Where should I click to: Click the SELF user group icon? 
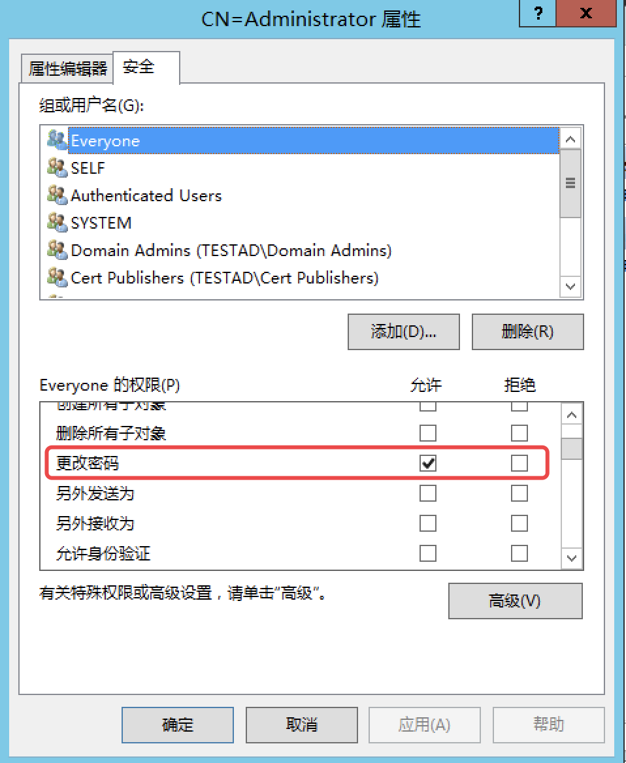click(x=57, y=167)
